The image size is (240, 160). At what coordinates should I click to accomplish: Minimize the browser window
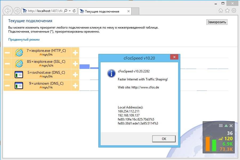(x=216, y=3)
